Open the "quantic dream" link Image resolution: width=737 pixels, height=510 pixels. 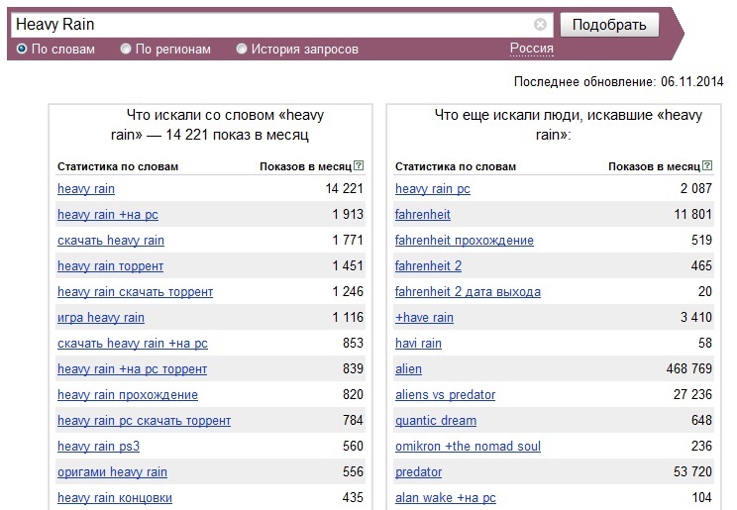(x=436, y=421)
